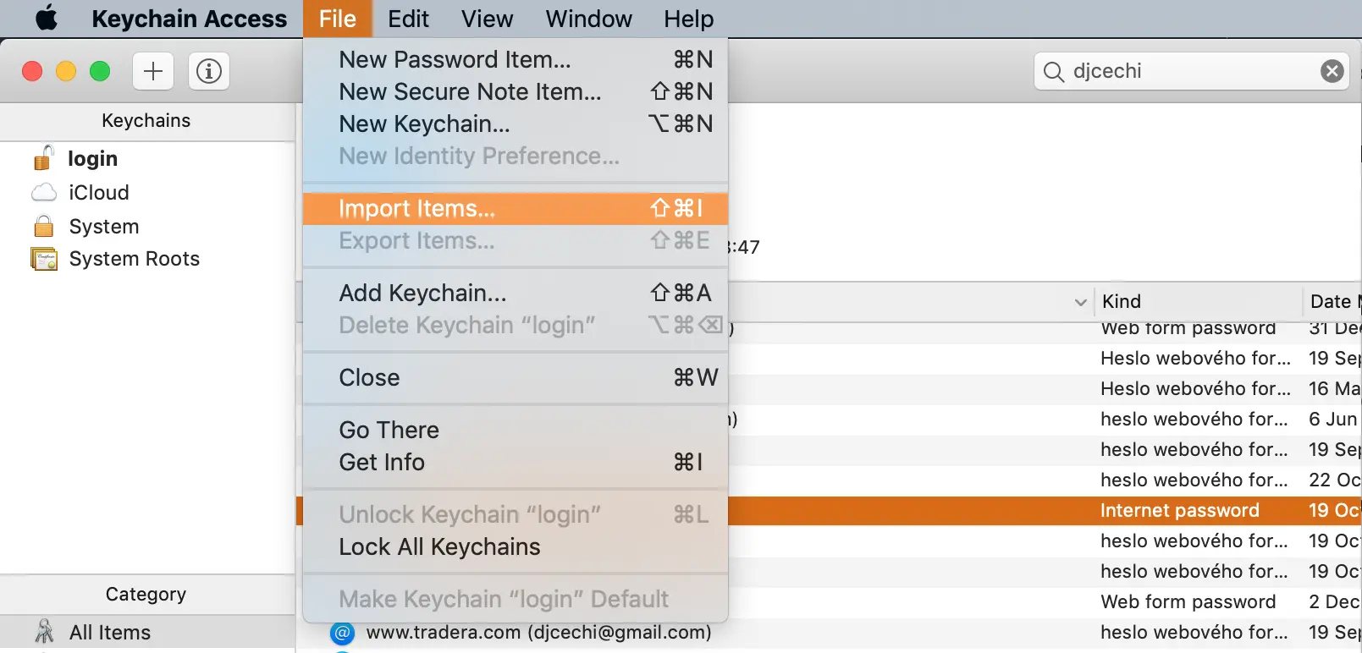Open the Apple menu
1362x653 pixels.
tap(47, 18)
